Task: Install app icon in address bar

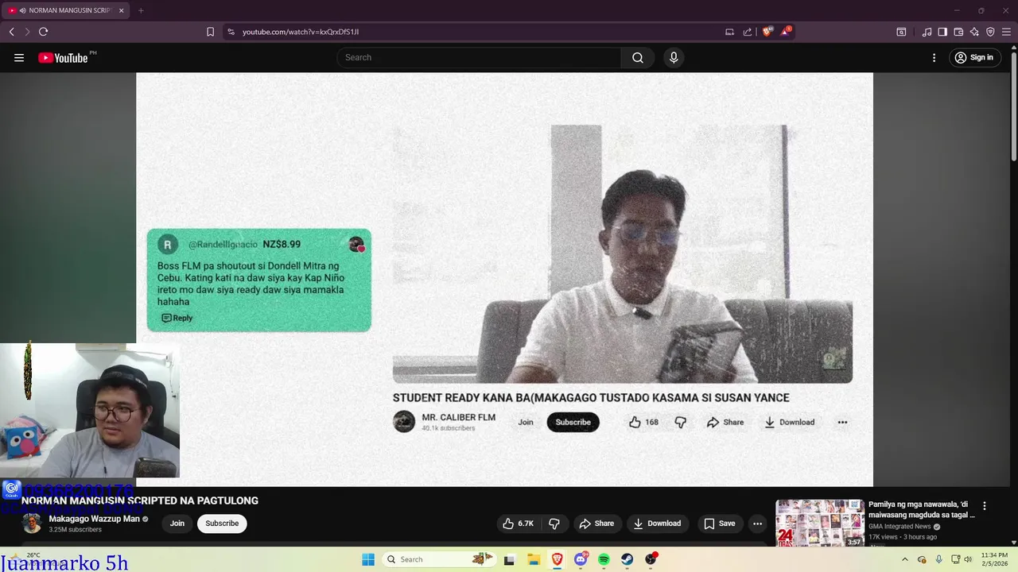Action: tap(729, 32)
